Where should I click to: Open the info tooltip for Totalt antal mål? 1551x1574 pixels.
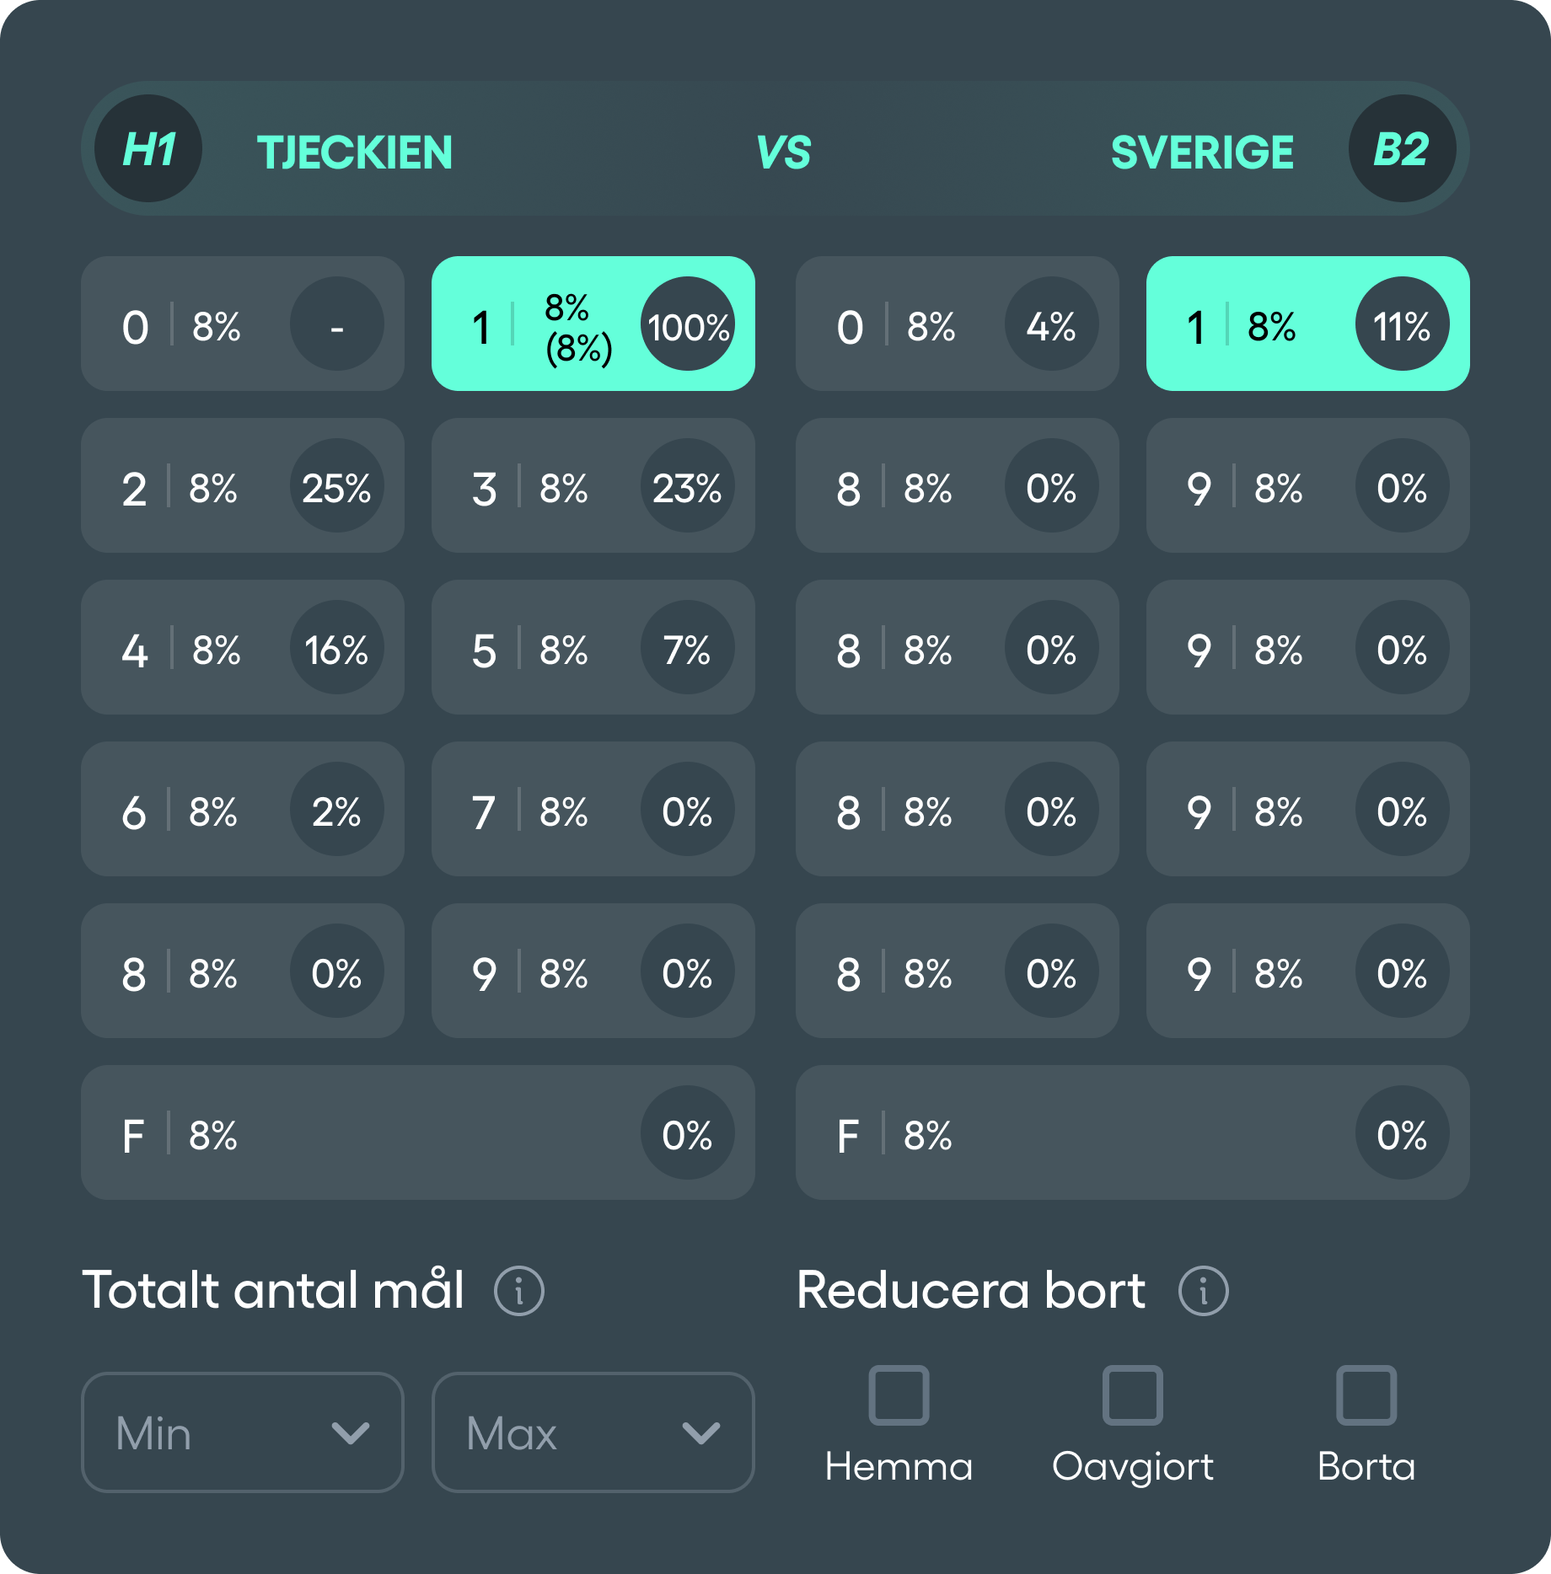click(x=521, y=1290)
